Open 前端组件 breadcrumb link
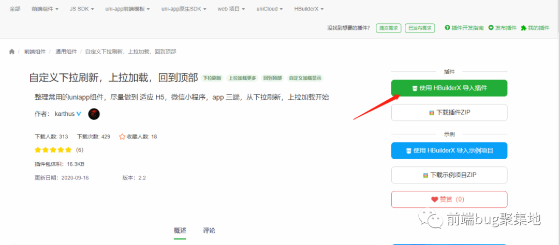 35,52
